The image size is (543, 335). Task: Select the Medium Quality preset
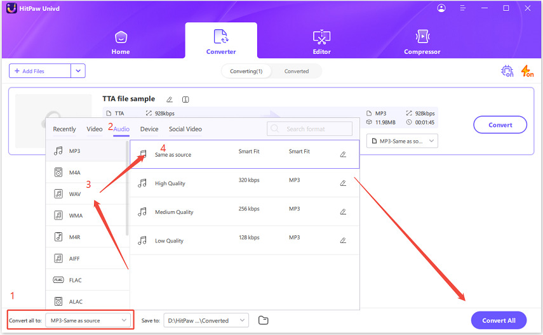[x=245, y=212]
